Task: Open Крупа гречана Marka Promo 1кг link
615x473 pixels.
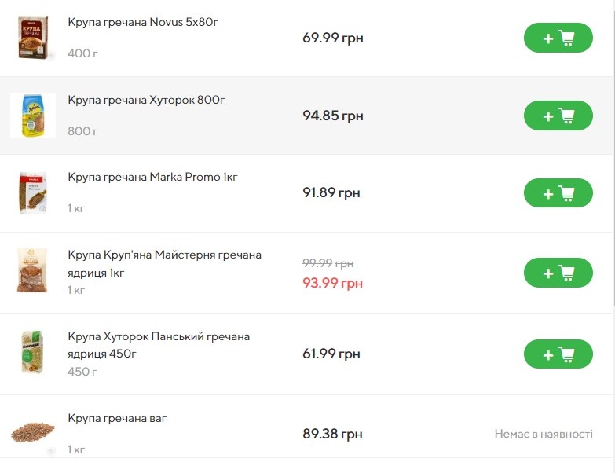Action: (152, 177)
